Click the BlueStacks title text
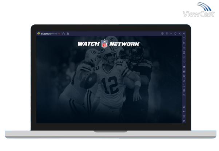Image resolution: width=219 pixels, height=151 pixels. click(46, 34)
